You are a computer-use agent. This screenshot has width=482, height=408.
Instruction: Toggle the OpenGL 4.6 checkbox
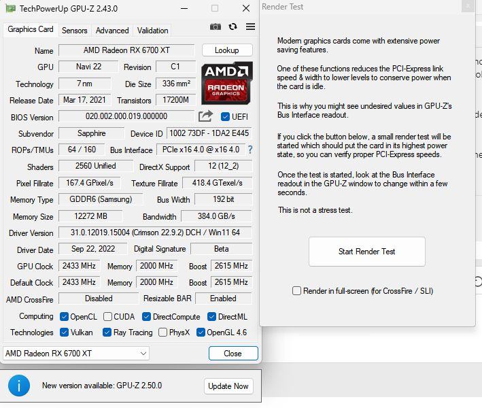click(x=201, y=333)
